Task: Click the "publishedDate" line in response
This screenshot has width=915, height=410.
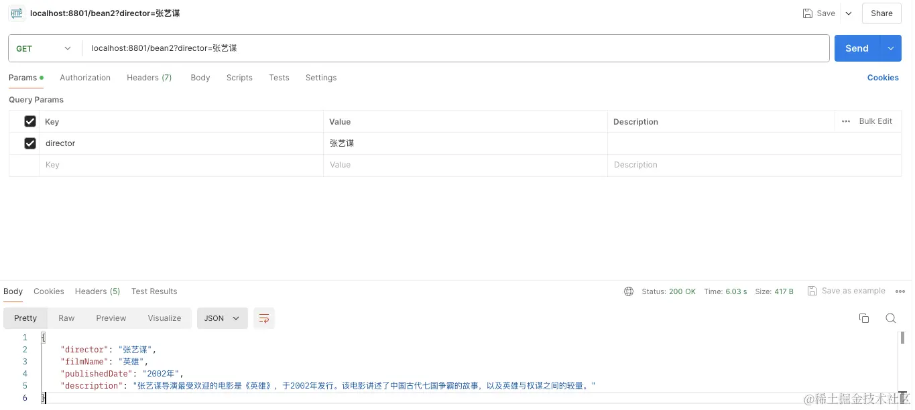Action: pyautogui.click(x=122, y=374)
